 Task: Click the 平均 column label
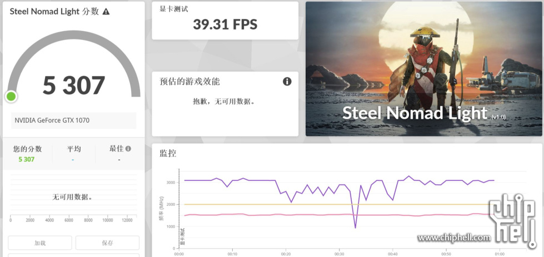coord(73,149)
